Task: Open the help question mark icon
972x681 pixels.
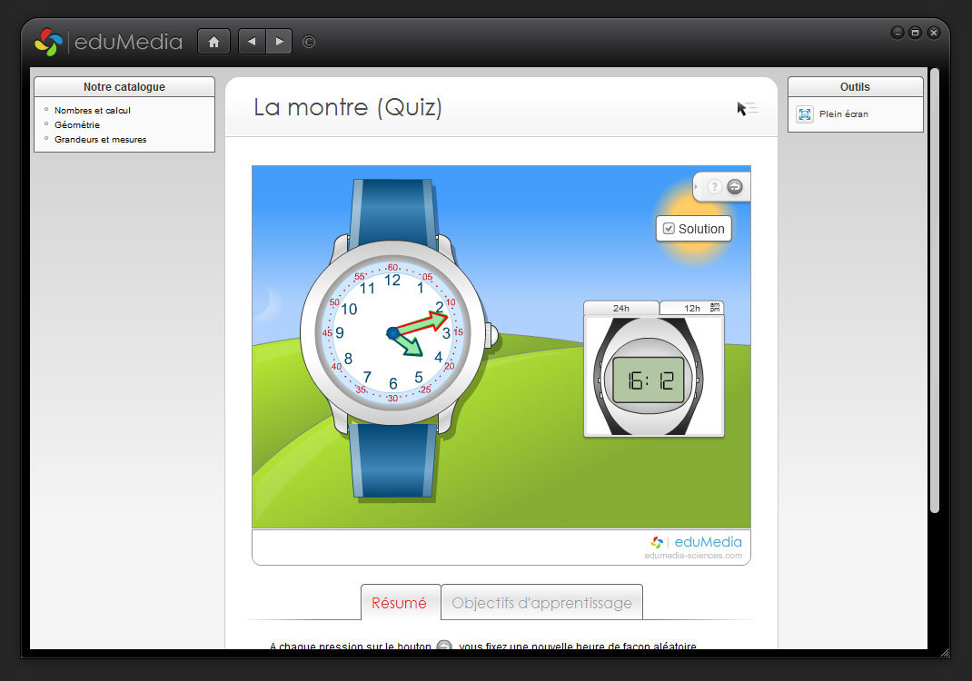Action: click(715, 186)
